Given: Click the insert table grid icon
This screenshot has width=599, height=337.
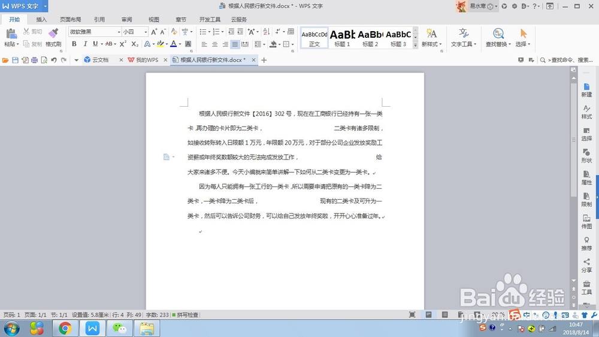Looking at the screenshot, I should tap(291, 31).
